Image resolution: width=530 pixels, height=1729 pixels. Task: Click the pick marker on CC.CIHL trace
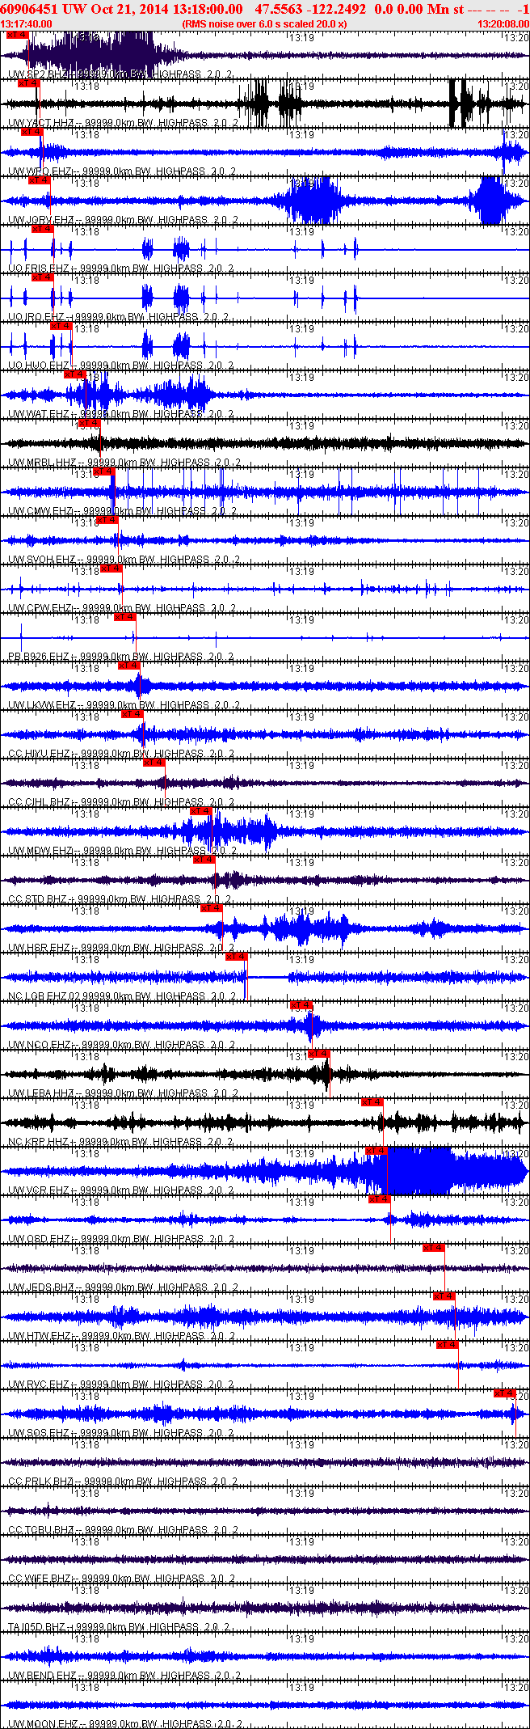click(154, 763)
